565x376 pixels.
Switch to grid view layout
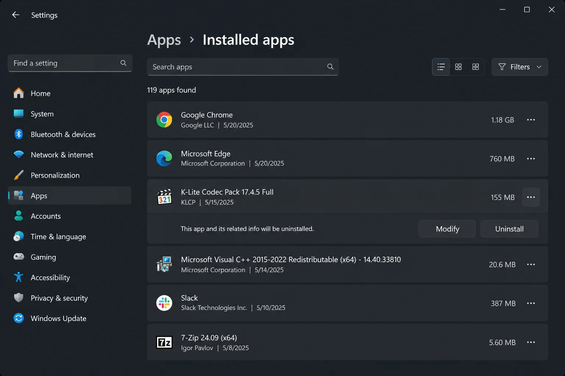coord(458,67)
